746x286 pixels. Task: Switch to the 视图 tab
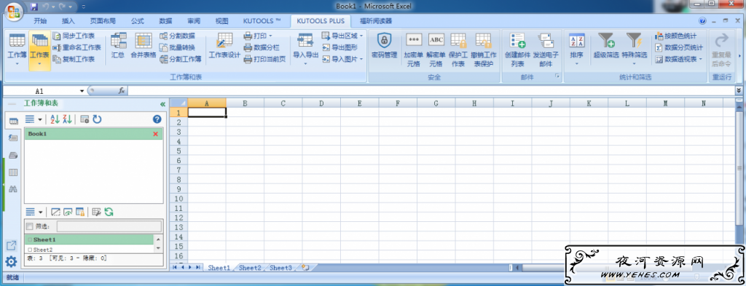click(221, 21)
